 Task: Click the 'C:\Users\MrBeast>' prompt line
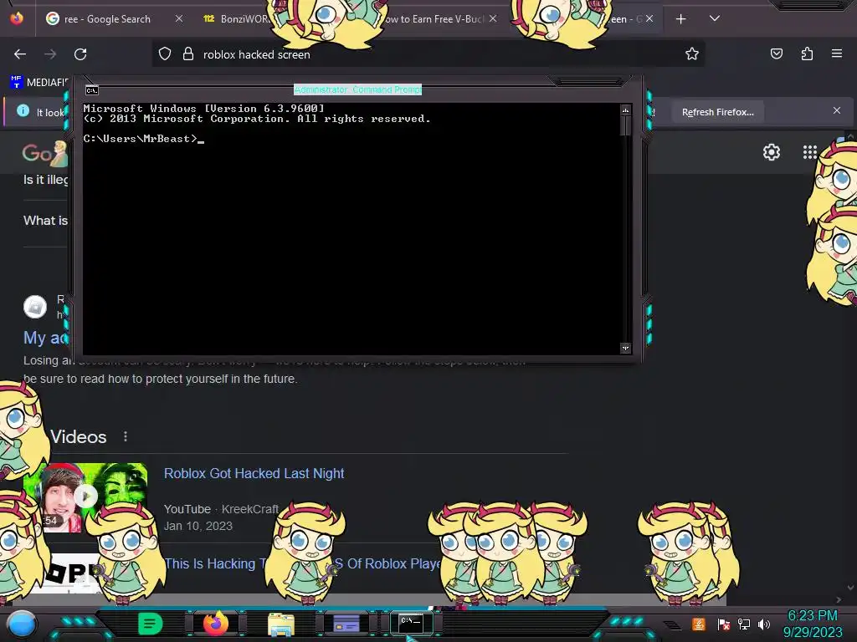[x=143, y=139]
